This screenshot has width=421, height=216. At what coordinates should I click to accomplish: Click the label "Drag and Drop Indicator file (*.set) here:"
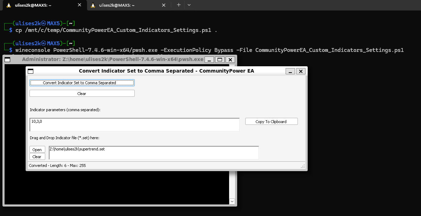(x=65, y=138)
